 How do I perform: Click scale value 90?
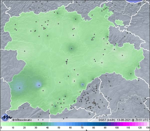pos(105,128)
